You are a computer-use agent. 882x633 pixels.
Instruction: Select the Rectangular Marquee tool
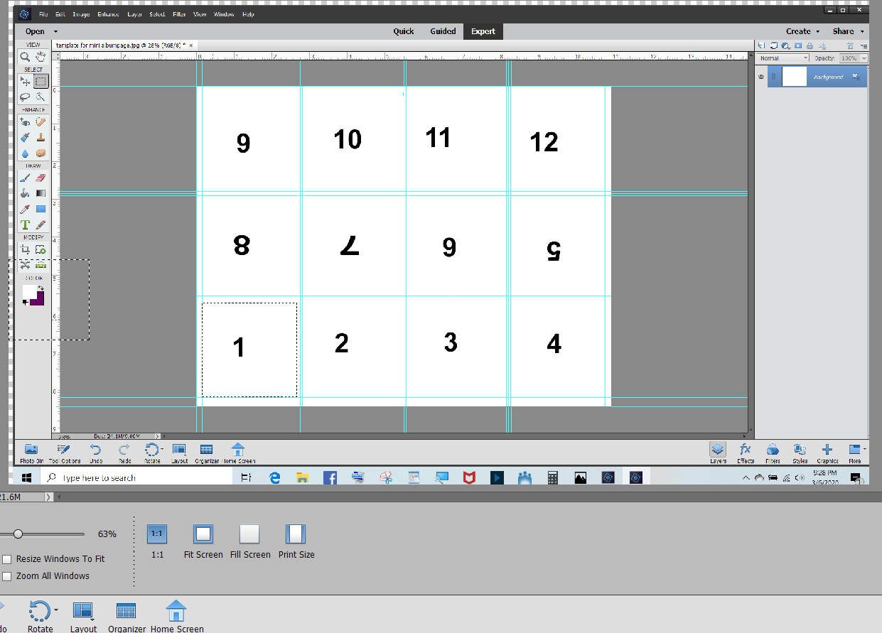point(41,82)
